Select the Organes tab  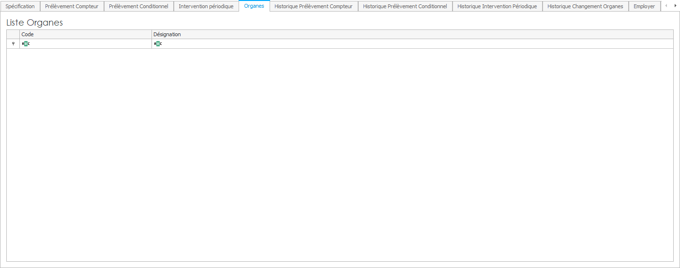[x=254, y=6]
